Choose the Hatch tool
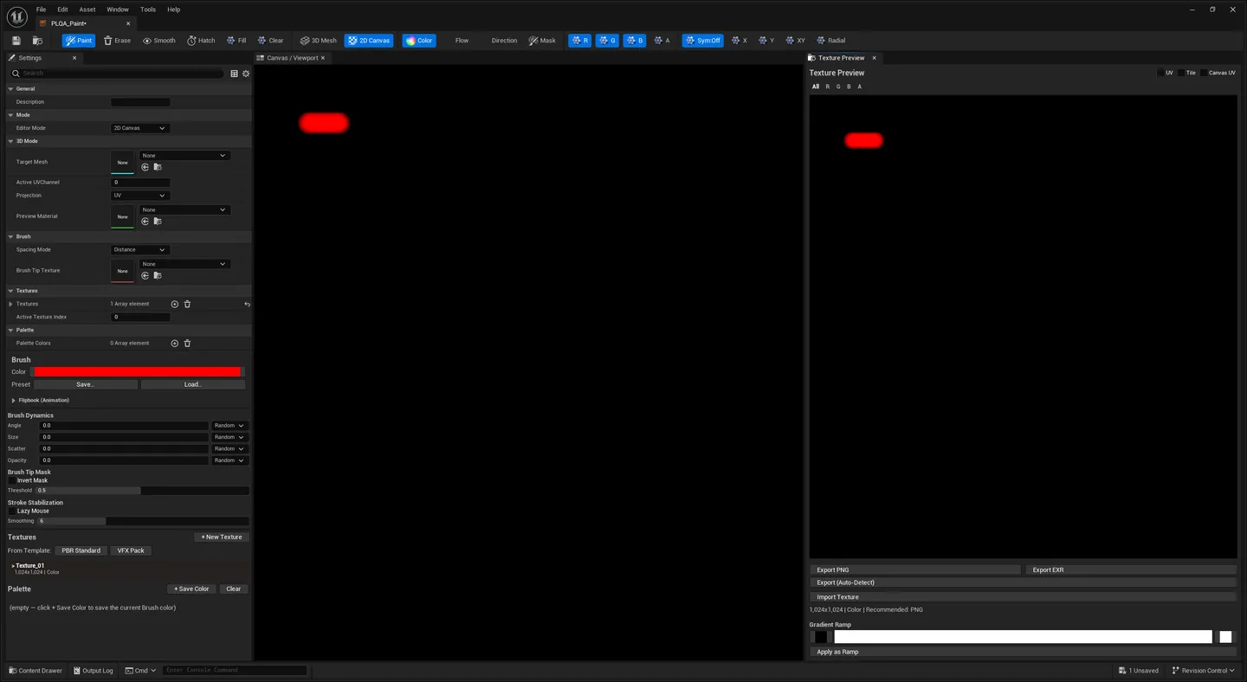 point(201,41)
